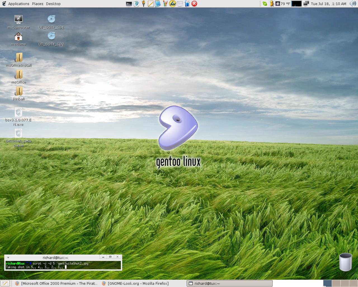Open the text editor notepad launcher
Viewport: 358px width, 287px height.
[151, 4]
